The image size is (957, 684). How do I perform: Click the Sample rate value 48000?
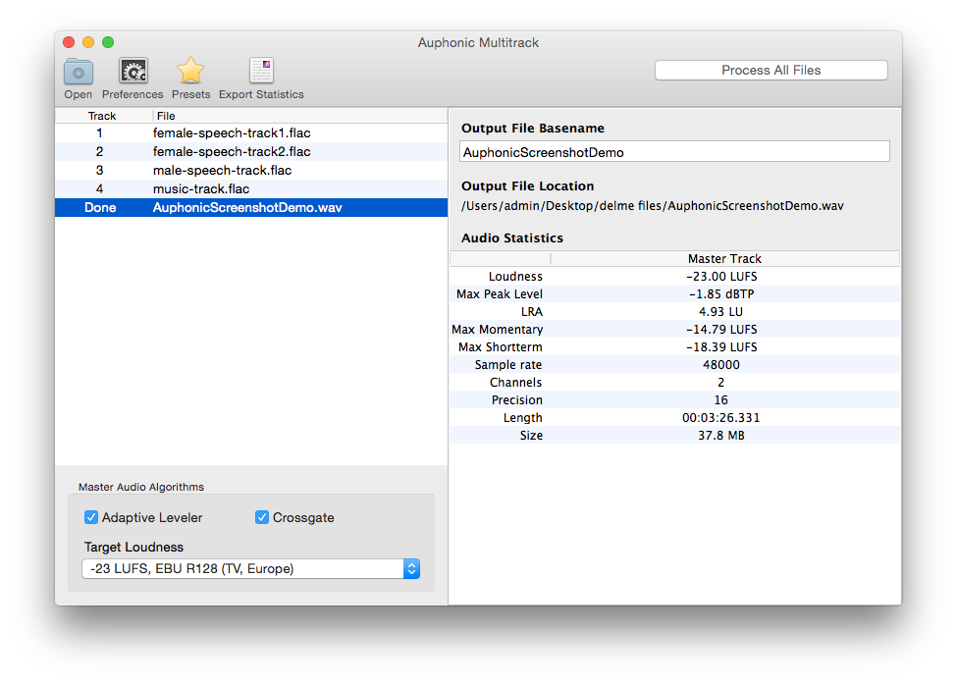tap(721, 365)
